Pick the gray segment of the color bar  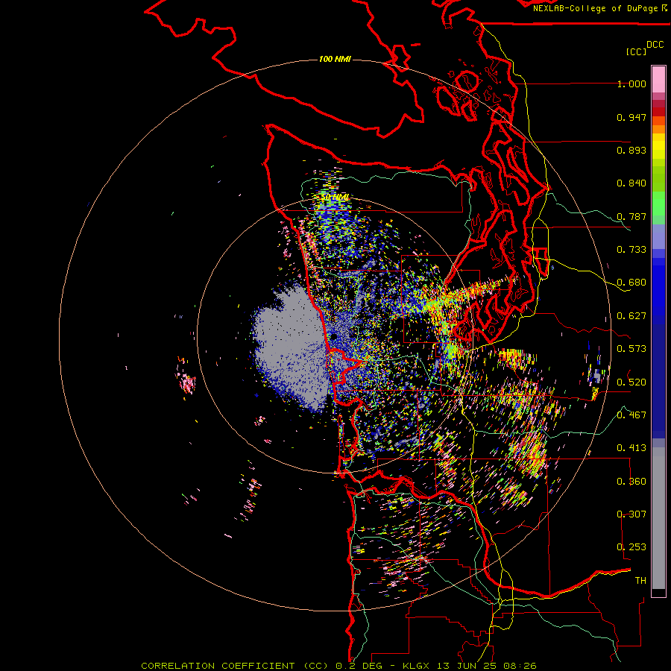pyautogui.click(x=658, y=518)
